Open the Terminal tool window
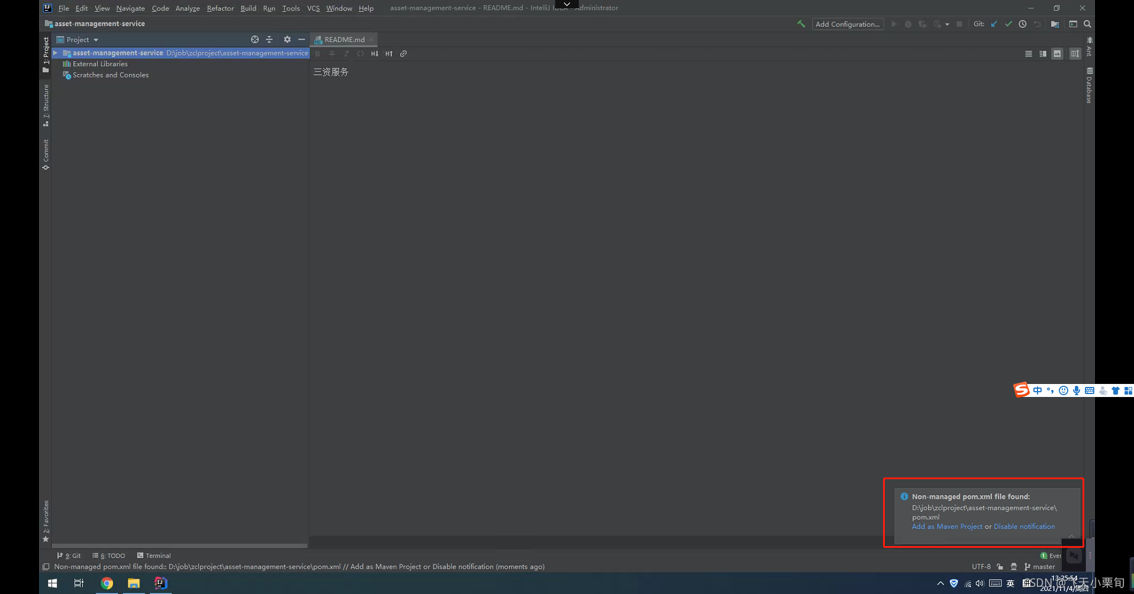This screenshot has height=594, width=1134. 154,556
